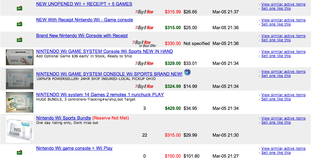Open Nintendo Wii Sports Bundle listing
Screen dimensions: 312x160
(x=63, y=118)
